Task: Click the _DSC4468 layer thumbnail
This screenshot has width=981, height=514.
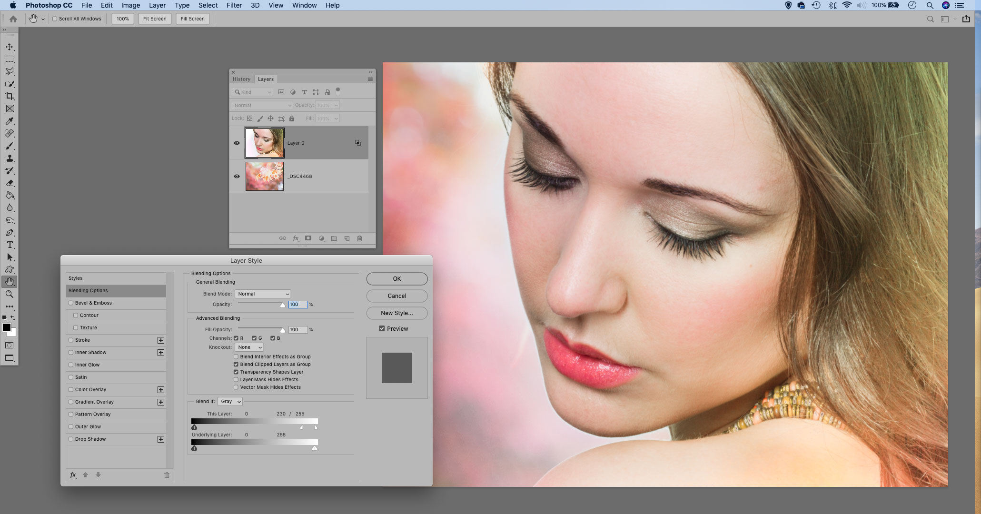Action: click(x=264, y=176)
